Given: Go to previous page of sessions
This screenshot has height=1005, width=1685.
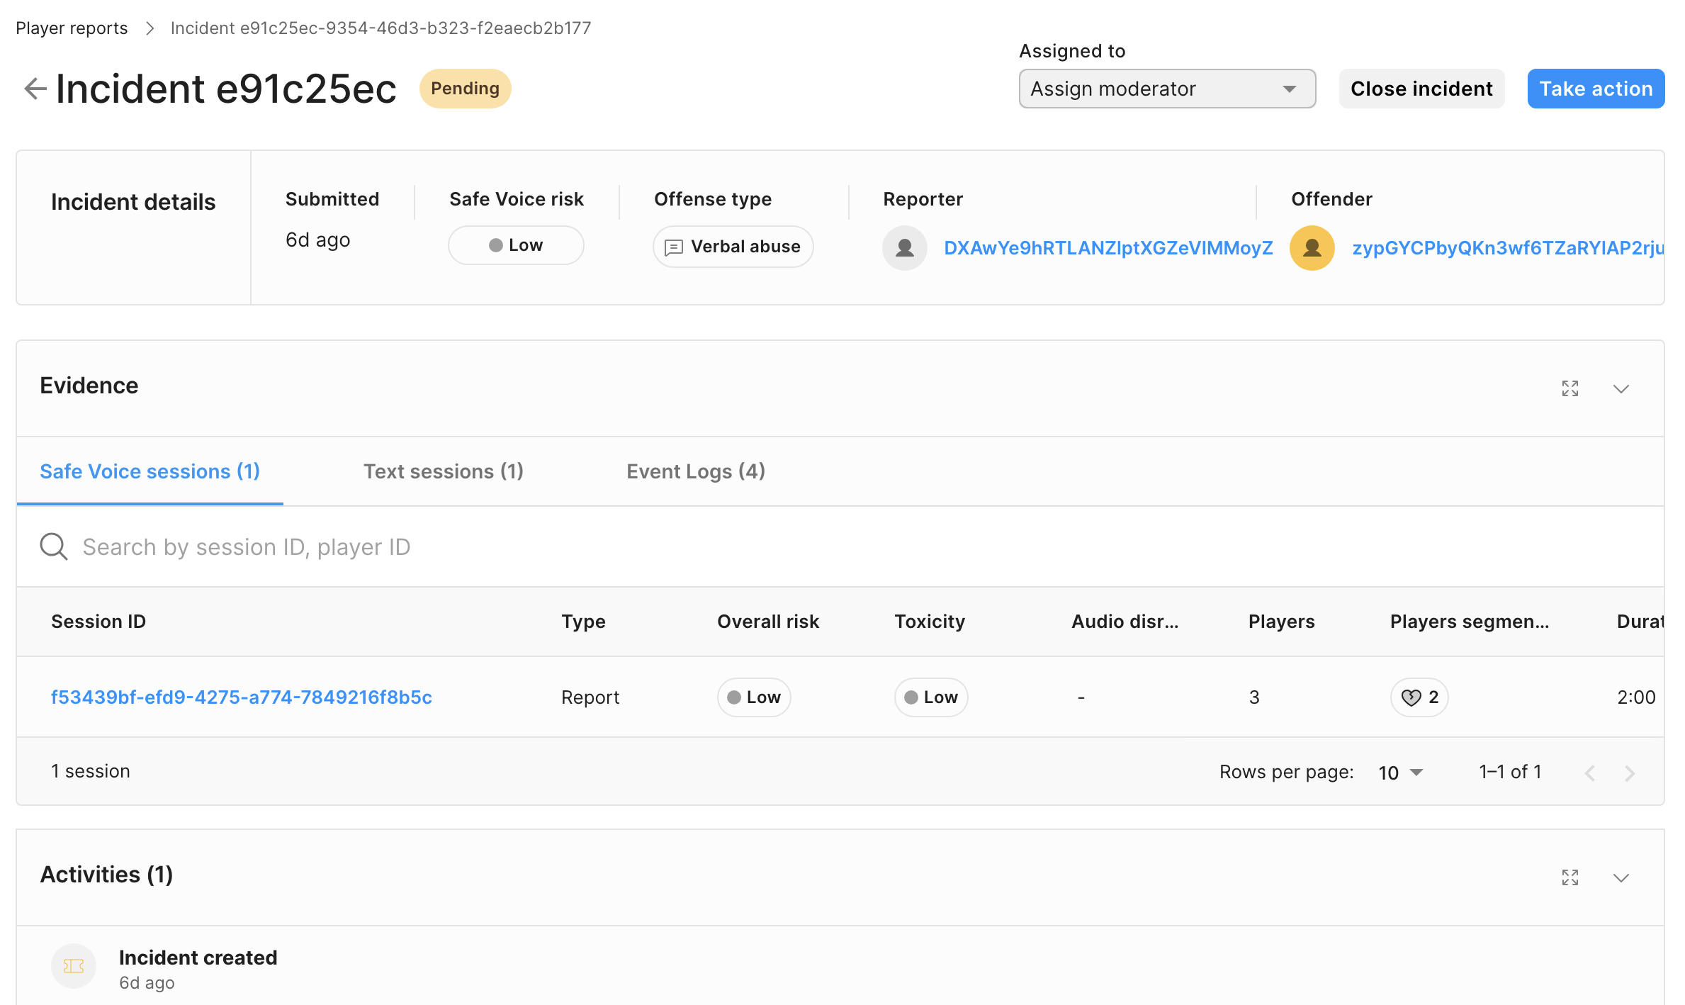Looking at the screenshot, I should pos(1590,773).
